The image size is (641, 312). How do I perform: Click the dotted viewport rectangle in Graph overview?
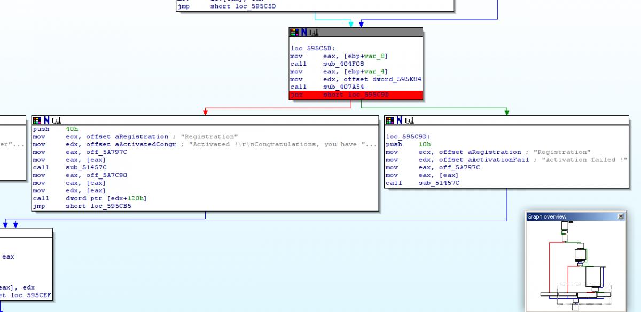[x=583, y=294]
